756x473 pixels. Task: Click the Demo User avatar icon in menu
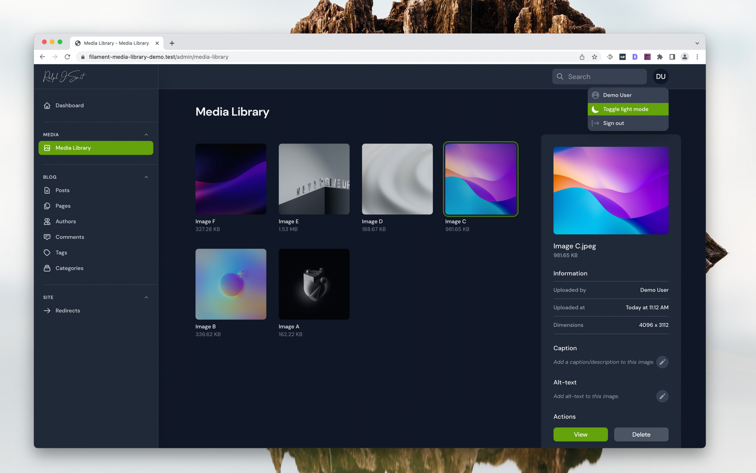coord(595,95)
